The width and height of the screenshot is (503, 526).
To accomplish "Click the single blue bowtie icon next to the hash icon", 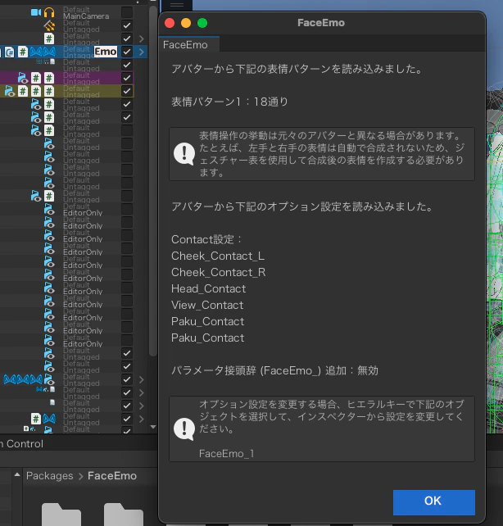I will pyautogui.click(x=49, y=419).
